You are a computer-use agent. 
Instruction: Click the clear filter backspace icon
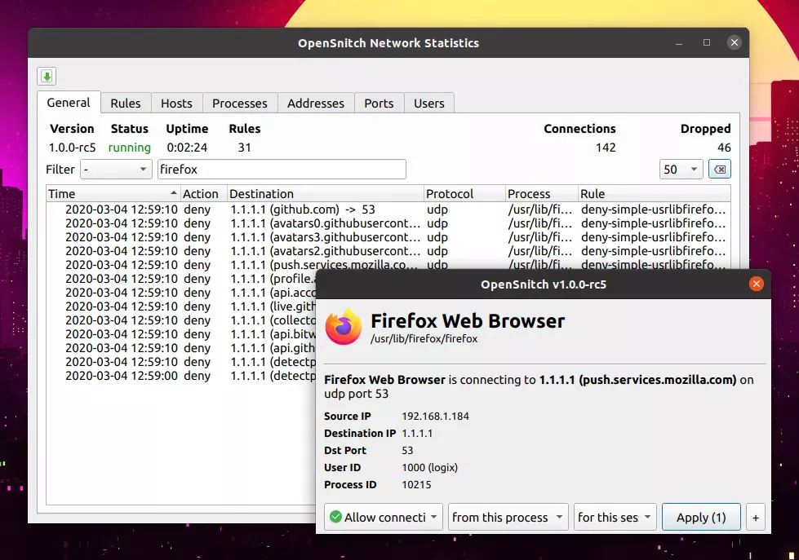[x=720, y=170]
